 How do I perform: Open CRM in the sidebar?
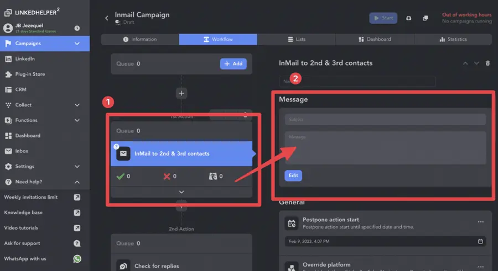(45, 89)
